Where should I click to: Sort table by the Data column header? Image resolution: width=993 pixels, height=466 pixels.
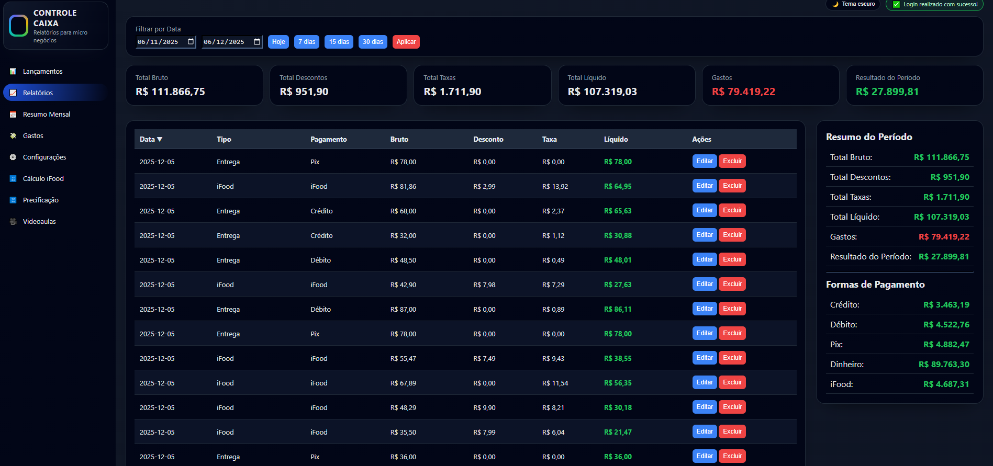pyautogui.click(x=151, y=140)
